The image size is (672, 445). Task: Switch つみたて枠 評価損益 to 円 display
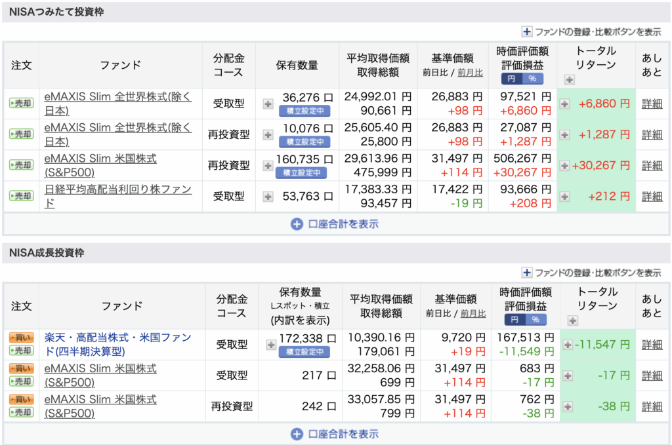tap(512, 78)
